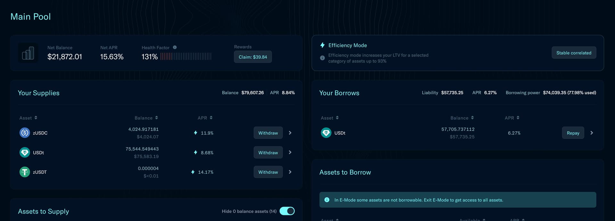The image size is (615, 221).
Task: Sort borrows by APR column arrows
Action: (518, 118)
